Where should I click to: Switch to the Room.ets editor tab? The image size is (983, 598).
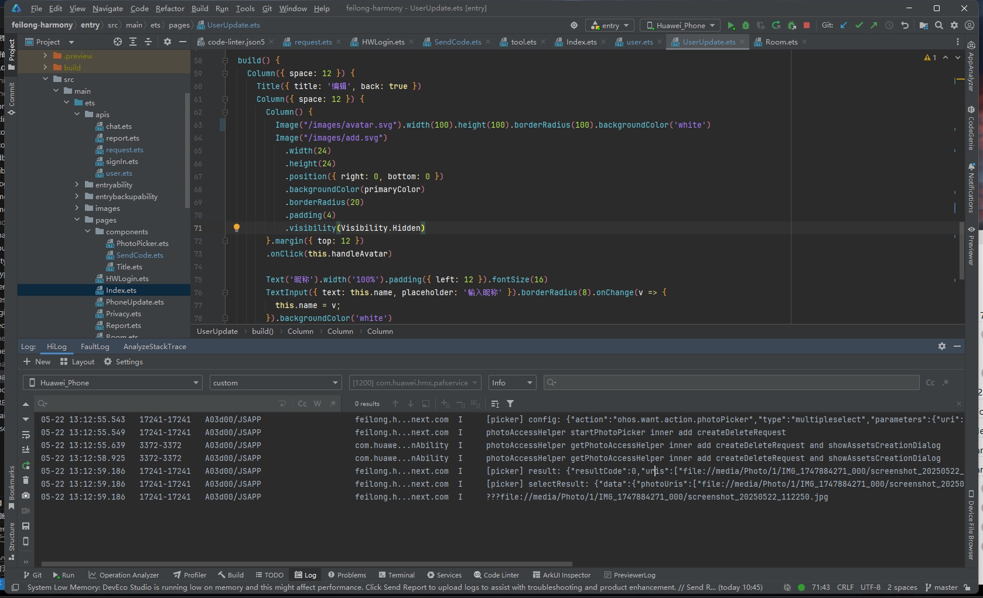click(781, 42)
